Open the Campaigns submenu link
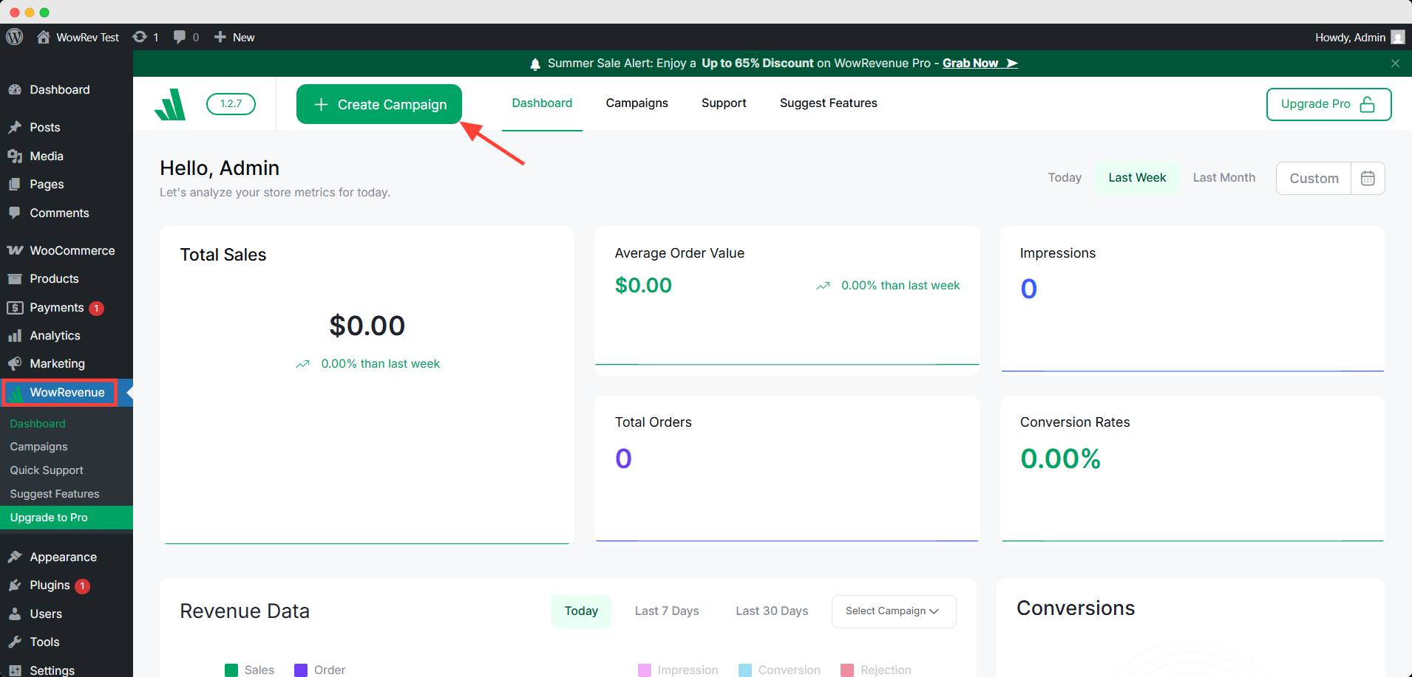1412x677 pixels. [x=38, y=447]
